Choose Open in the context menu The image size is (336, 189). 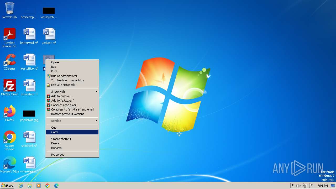(x=72, y=62)
